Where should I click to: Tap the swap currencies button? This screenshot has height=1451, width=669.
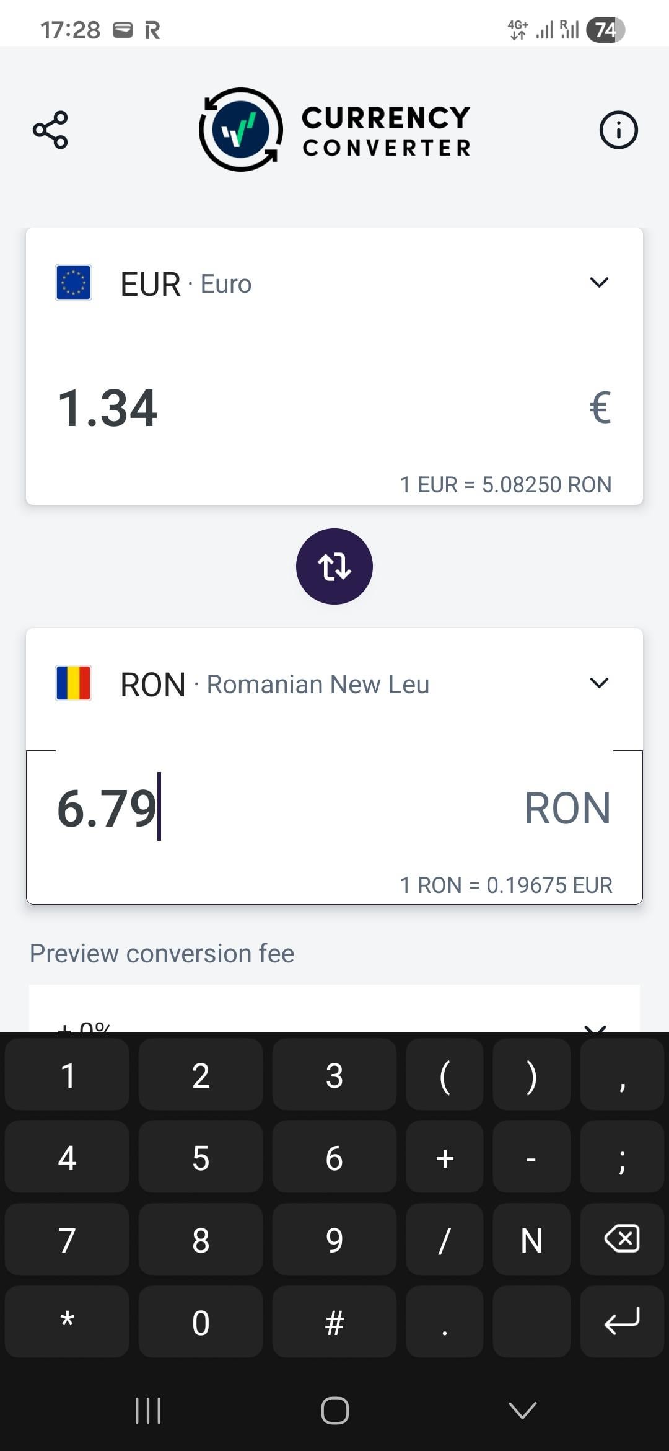pos(334,566)
